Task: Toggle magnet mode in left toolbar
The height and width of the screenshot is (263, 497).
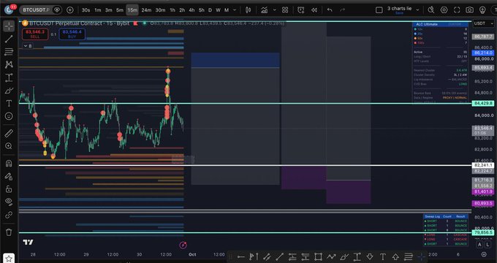Action: pos(9,164)
